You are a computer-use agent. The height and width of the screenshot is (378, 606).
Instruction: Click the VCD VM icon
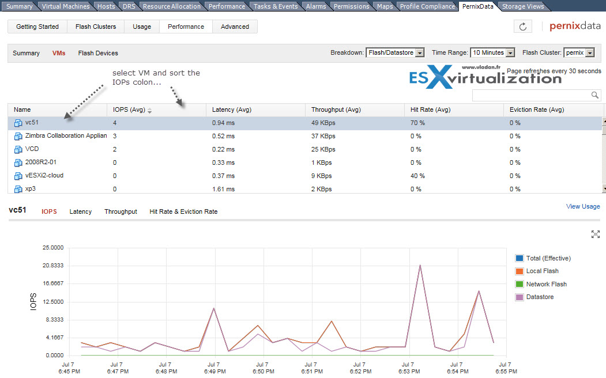(x=18, y=149)
